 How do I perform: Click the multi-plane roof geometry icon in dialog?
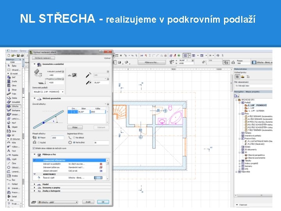(x=75, y=75)
